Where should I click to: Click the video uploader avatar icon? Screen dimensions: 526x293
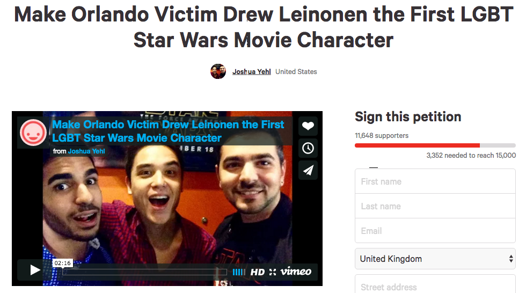point(33,133)
